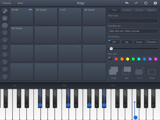Click the grid layout icon
The width and height of the screenshot is (160, 120).
(x=5, y=18)
